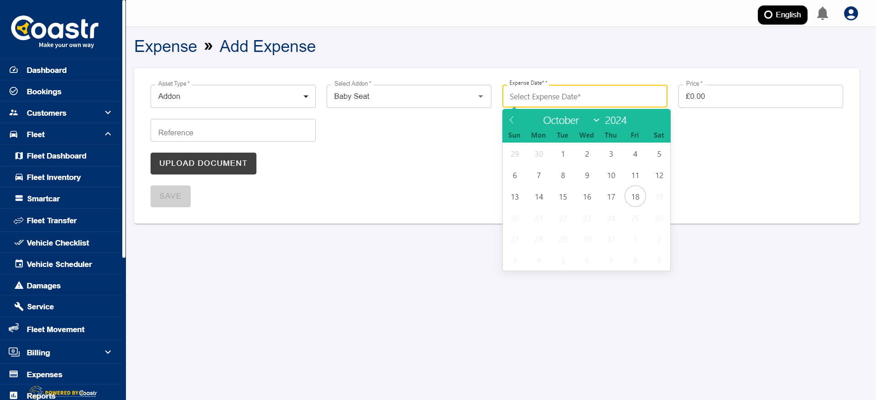
Task: Expand the Customers submenu chevron
Action: pyautogui.click(x=108, y=113)
